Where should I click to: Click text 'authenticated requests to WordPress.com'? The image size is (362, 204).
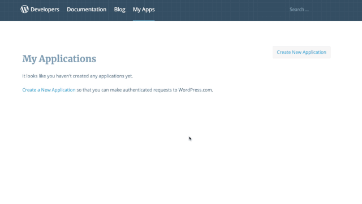point(167,90)
